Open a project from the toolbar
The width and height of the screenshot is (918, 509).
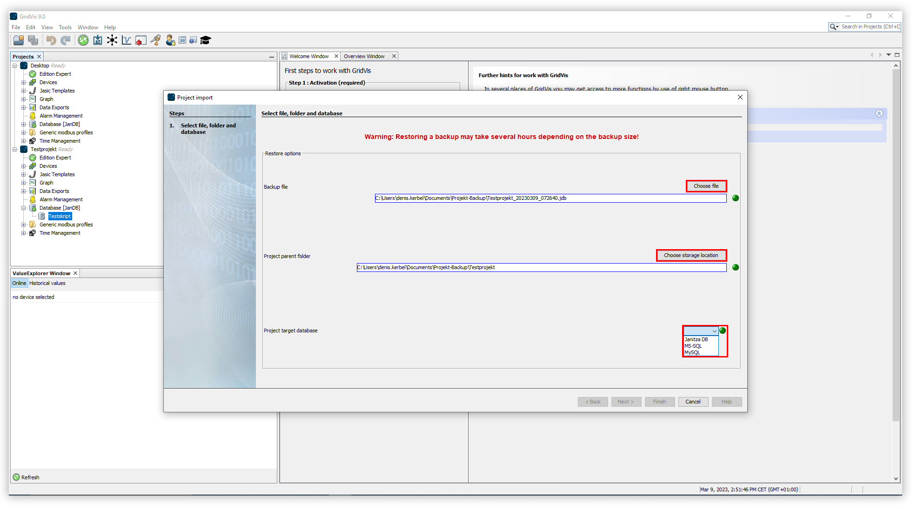click(x=19, y=40)
